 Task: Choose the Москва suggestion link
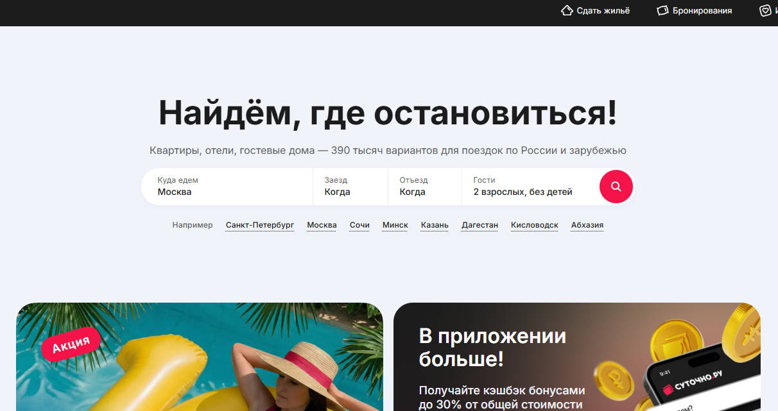click(322, 225)
